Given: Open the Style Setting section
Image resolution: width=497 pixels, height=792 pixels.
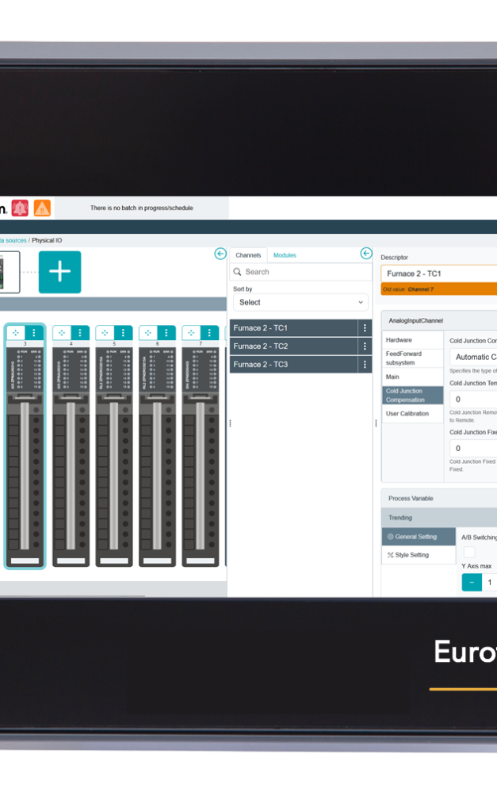Looking at the screenshot, I should 411,555.
